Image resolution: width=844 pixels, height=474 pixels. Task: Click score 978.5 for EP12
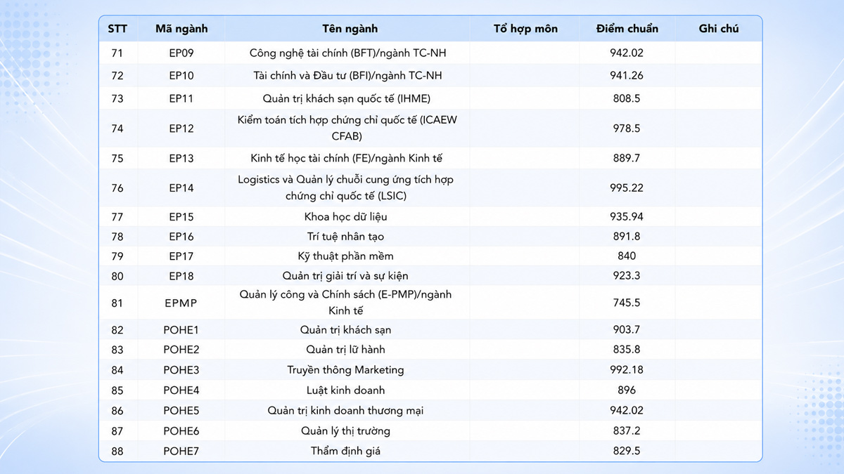coord(627,129)
